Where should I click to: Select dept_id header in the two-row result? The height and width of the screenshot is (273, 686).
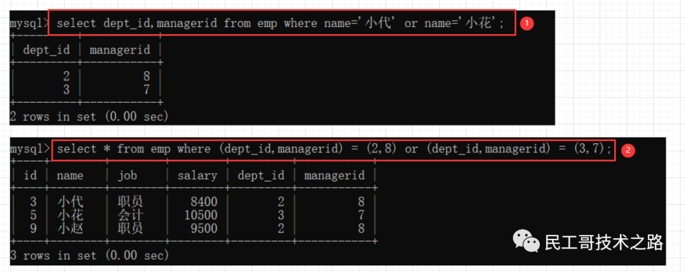pos(46,49)
